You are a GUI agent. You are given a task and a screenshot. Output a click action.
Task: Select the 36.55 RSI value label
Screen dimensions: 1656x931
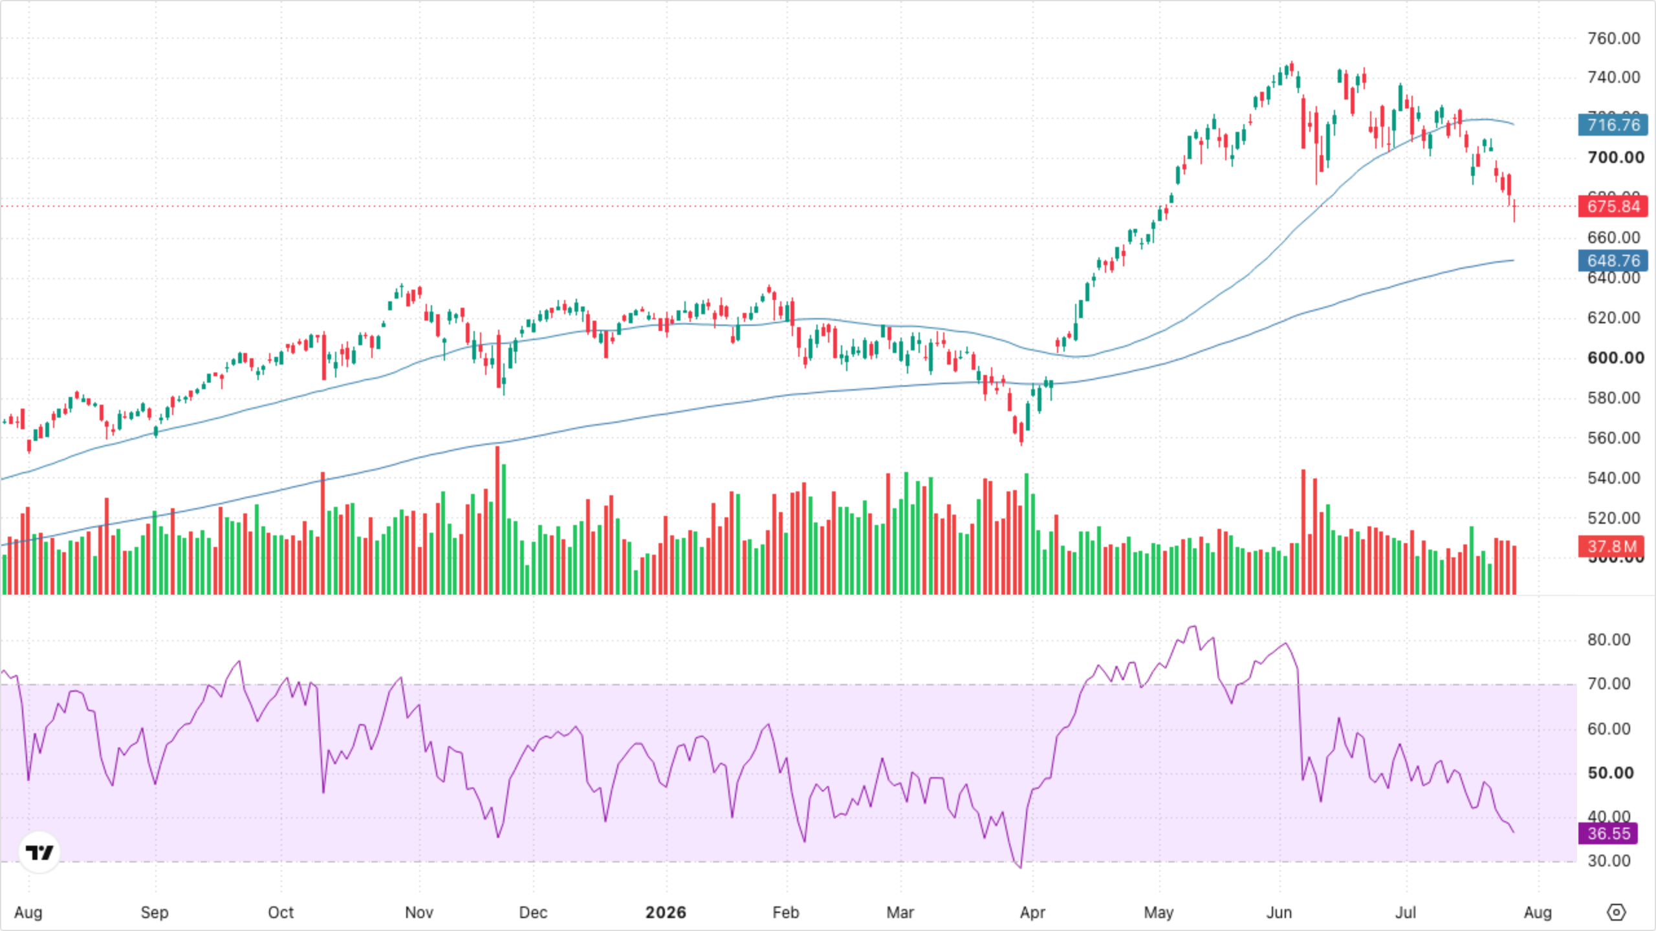1609,833
